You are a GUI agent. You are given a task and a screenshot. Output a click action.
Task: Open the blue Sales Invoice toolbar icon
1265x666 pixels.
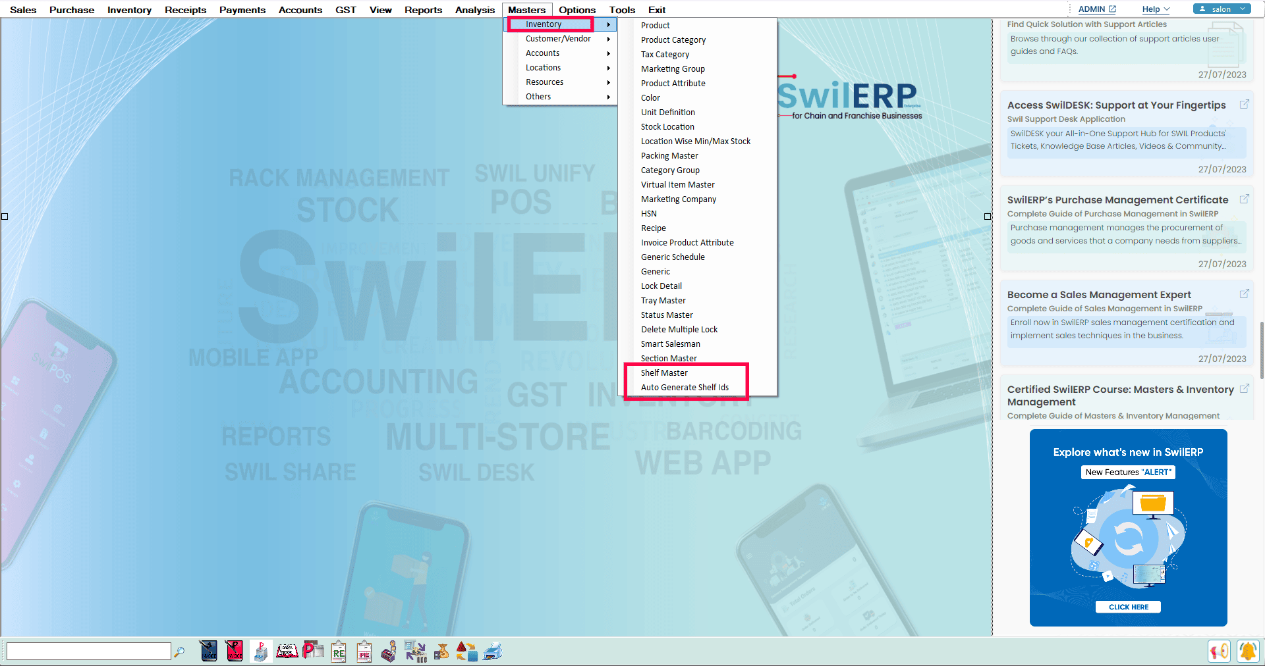209,651
